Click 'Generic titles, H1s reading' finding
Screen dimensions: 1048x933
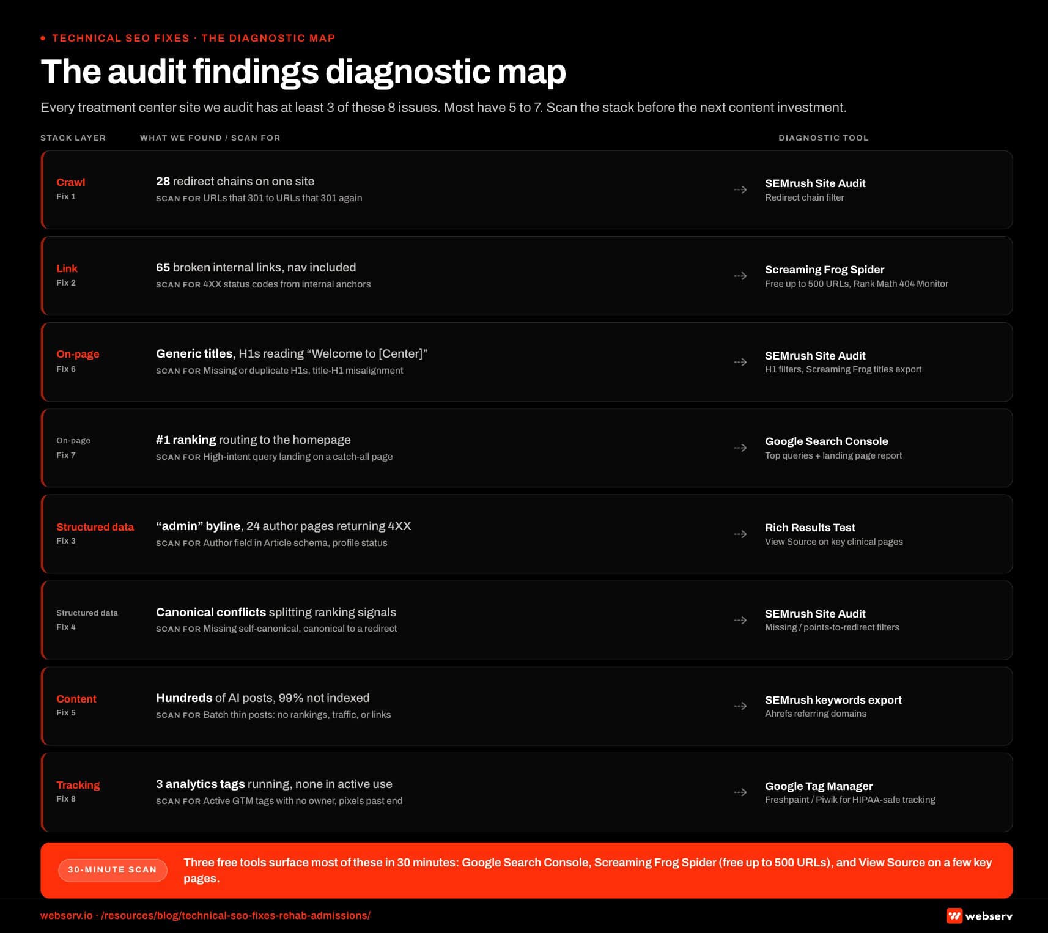tap(292, 353)
